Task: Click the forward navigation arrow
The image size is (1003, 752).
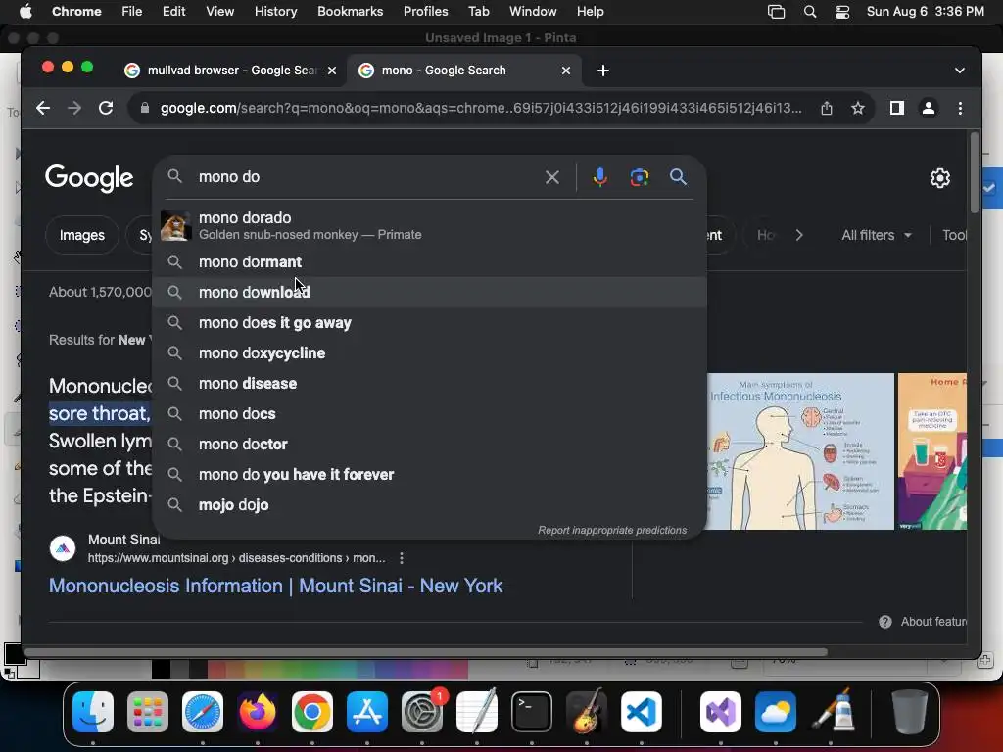Action: pyautogui.click(x=74, y=108)
